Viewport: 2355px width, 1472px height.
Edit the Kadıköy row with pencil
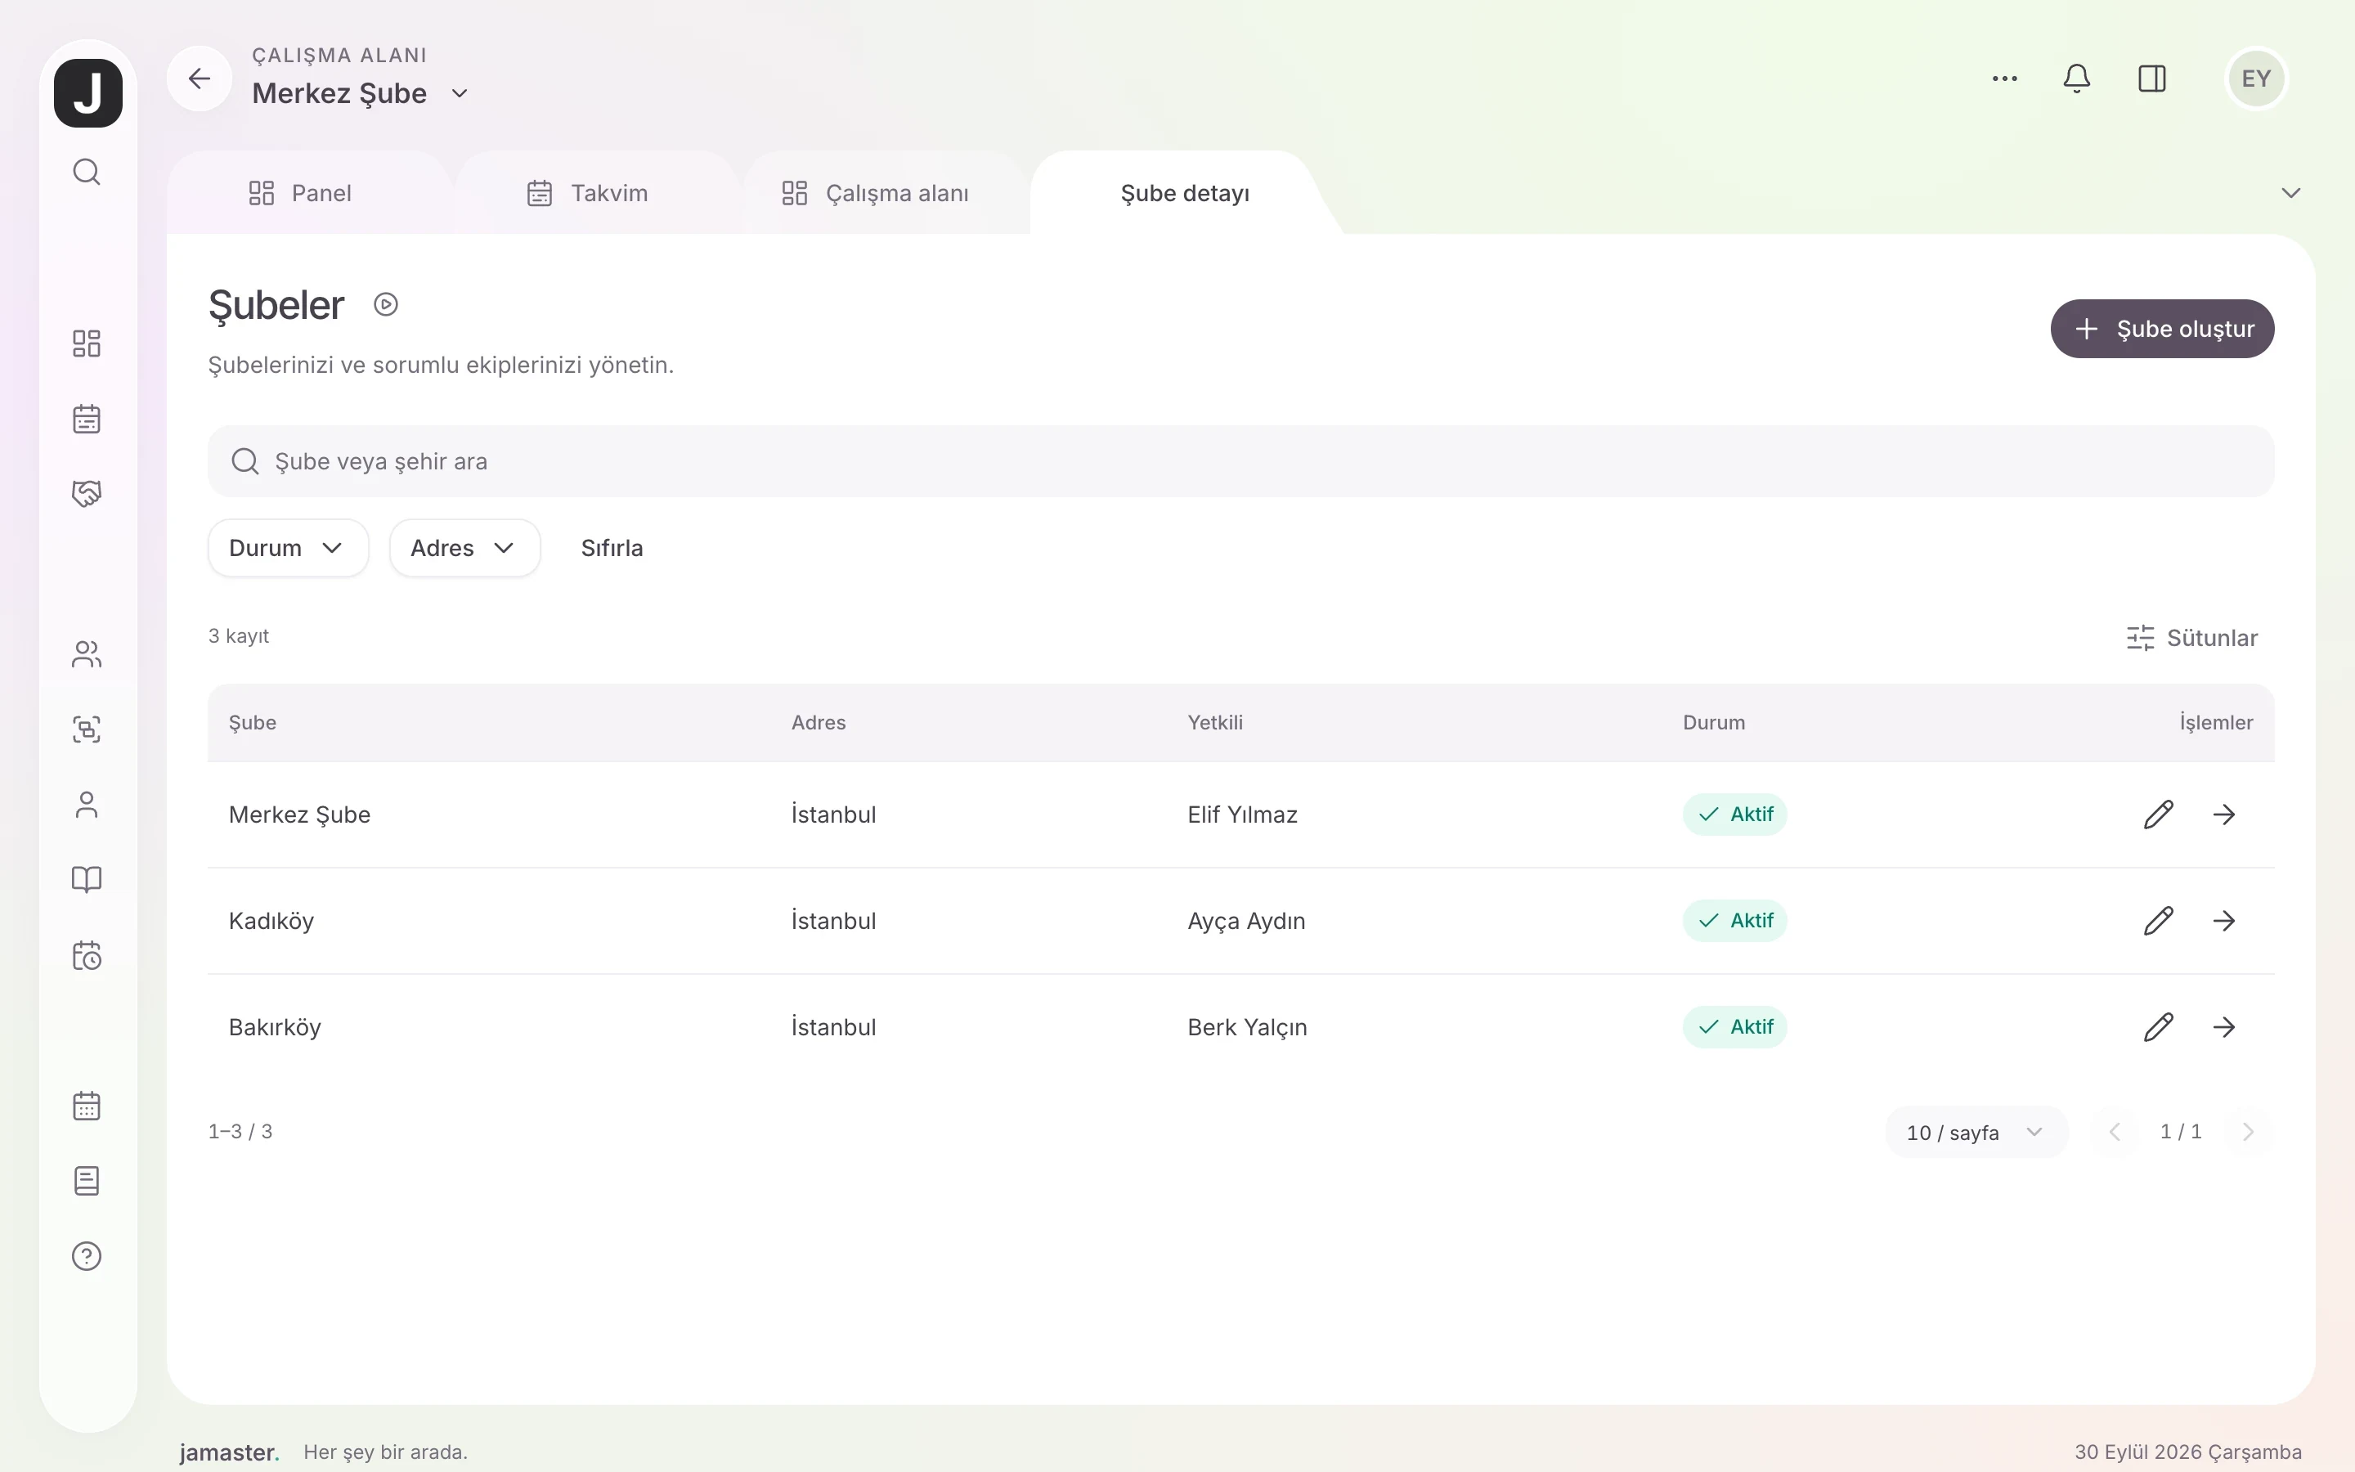click(2159, 921)
